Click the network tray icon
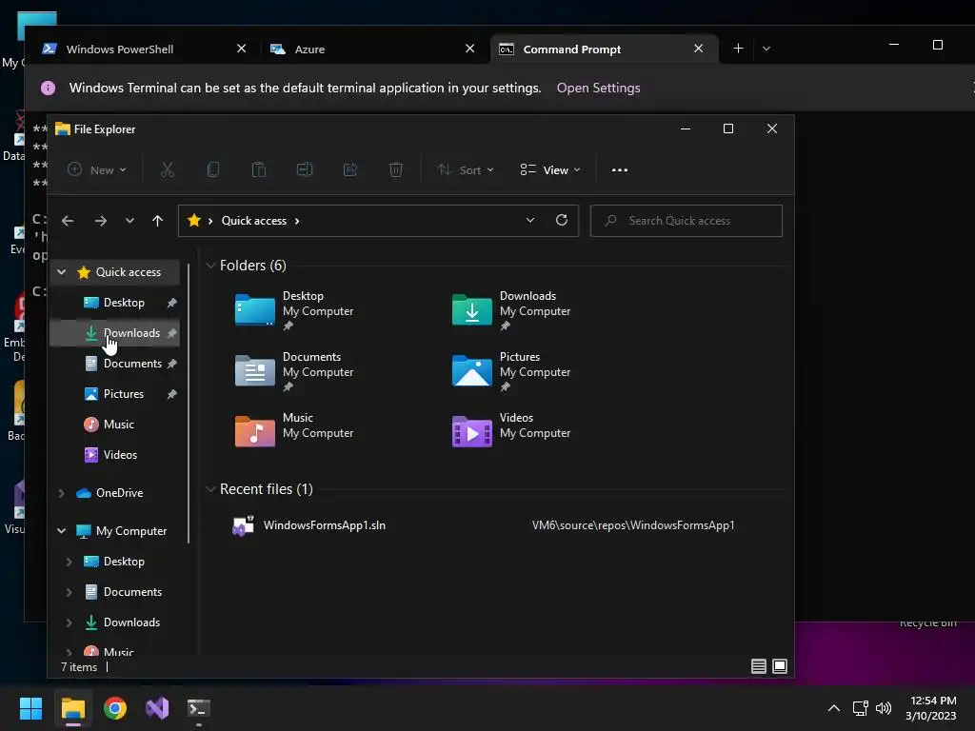Image resolution: width=975 pixels, height=731 pixels. [x=860, y=708]
